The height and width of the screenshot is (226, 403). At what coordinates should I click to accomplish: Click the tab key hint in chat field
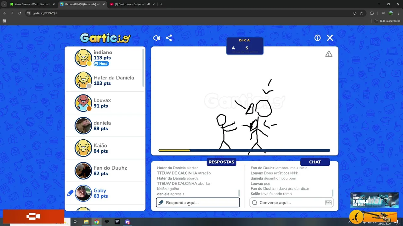(328, 202)
